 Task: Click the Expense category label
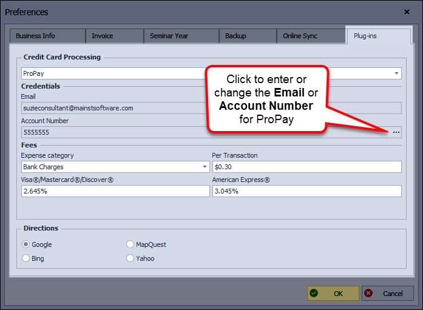click(47, 155)
